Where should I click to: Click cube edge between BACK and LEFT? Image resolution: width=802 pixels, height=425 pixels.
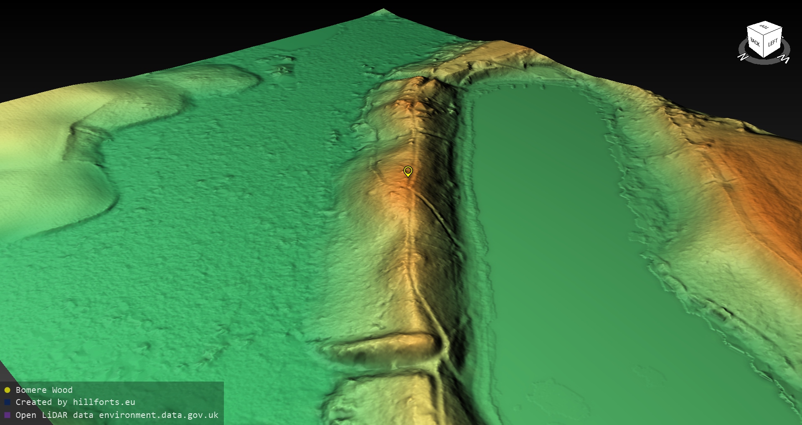[764, 46]
